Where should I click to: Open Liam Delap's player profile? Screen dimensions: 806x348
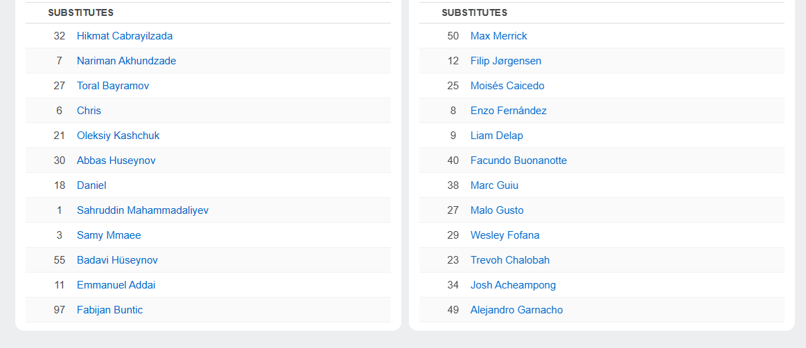[x=496, y=136]
